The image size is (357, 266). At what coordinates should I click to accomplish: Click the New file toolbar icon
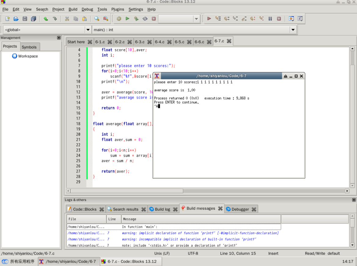(7, 19)
